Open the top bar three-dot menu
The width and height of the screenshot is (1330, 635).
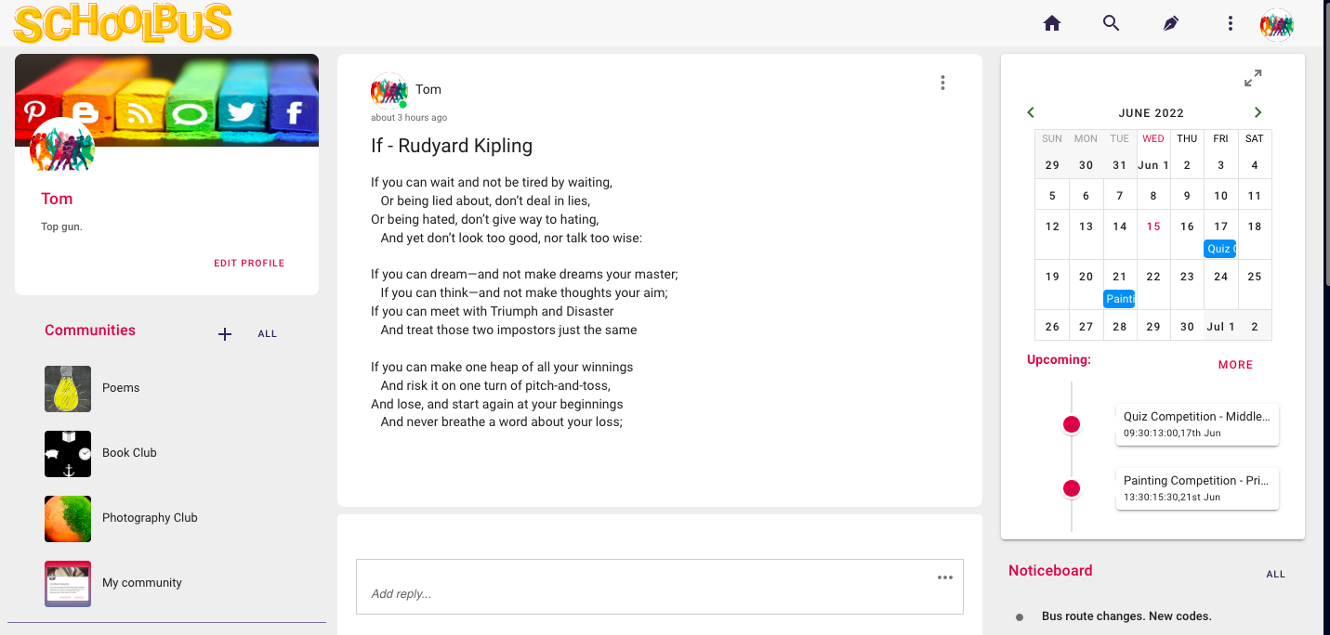click(1230, 24)
